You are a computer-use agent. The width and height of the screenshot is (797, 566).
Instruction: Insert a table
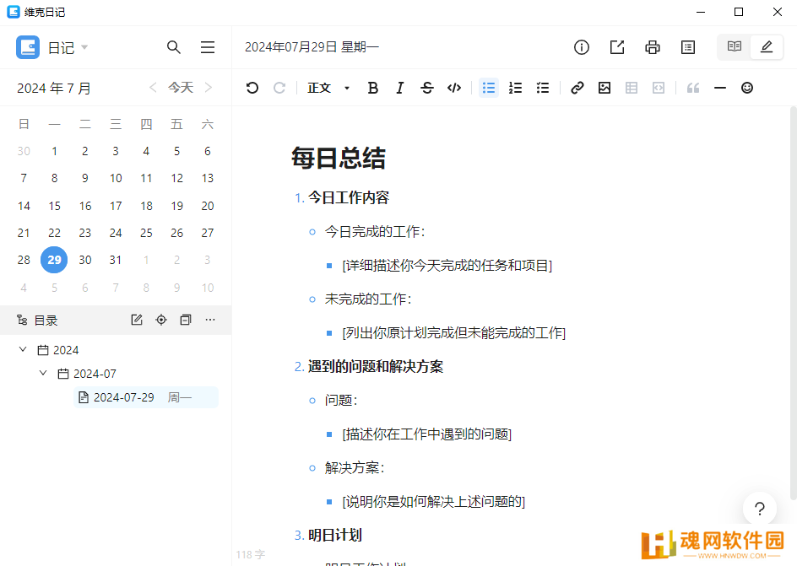632,88
